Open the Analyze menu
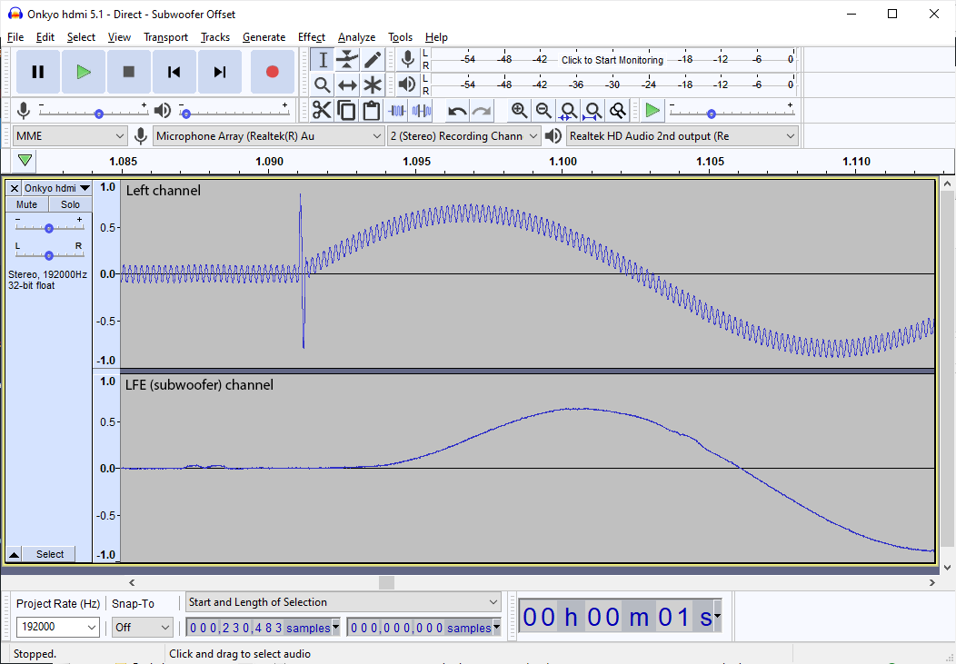The height and width of the screenshot is (664, 956). pyautogui.click(x=356, y=37)
